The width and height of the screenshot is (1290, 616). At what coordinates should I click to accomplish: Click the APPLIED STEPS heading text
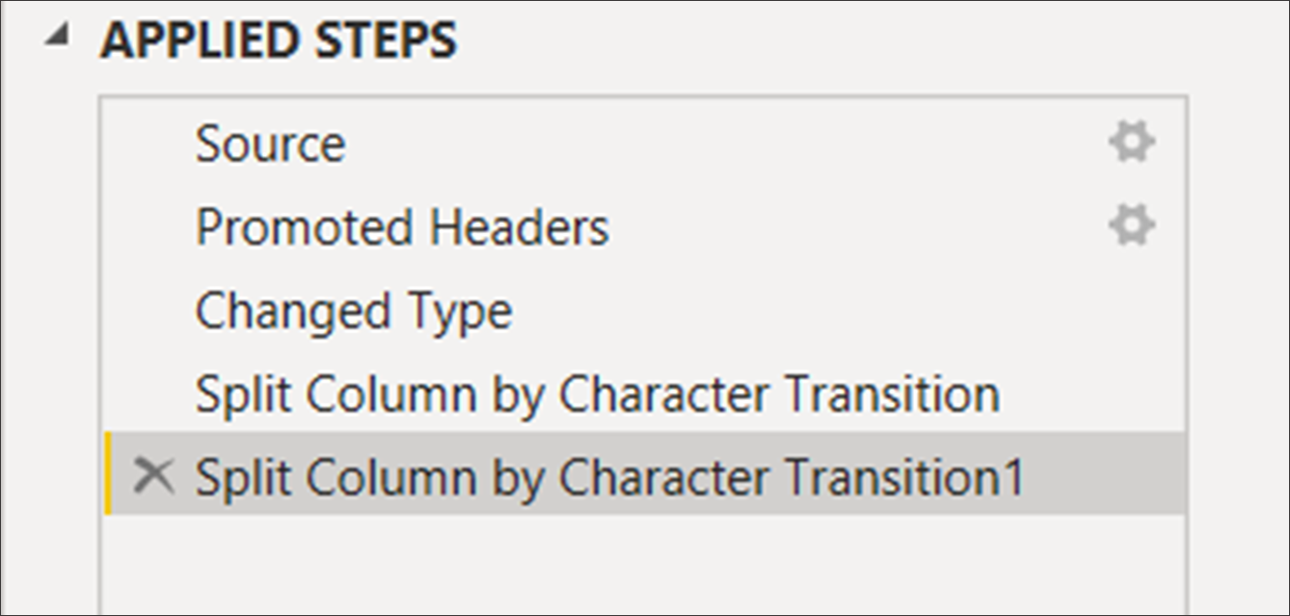(279, 41)
